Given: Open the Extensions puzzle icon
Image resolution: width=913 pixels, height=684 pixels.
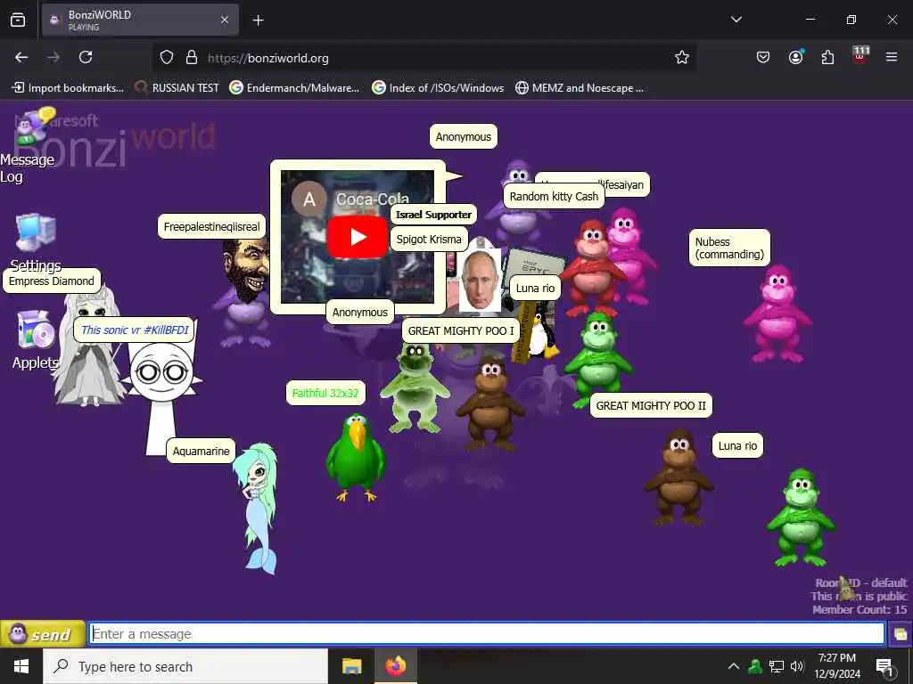Looking at the screenshot, I should click(827, 57).
